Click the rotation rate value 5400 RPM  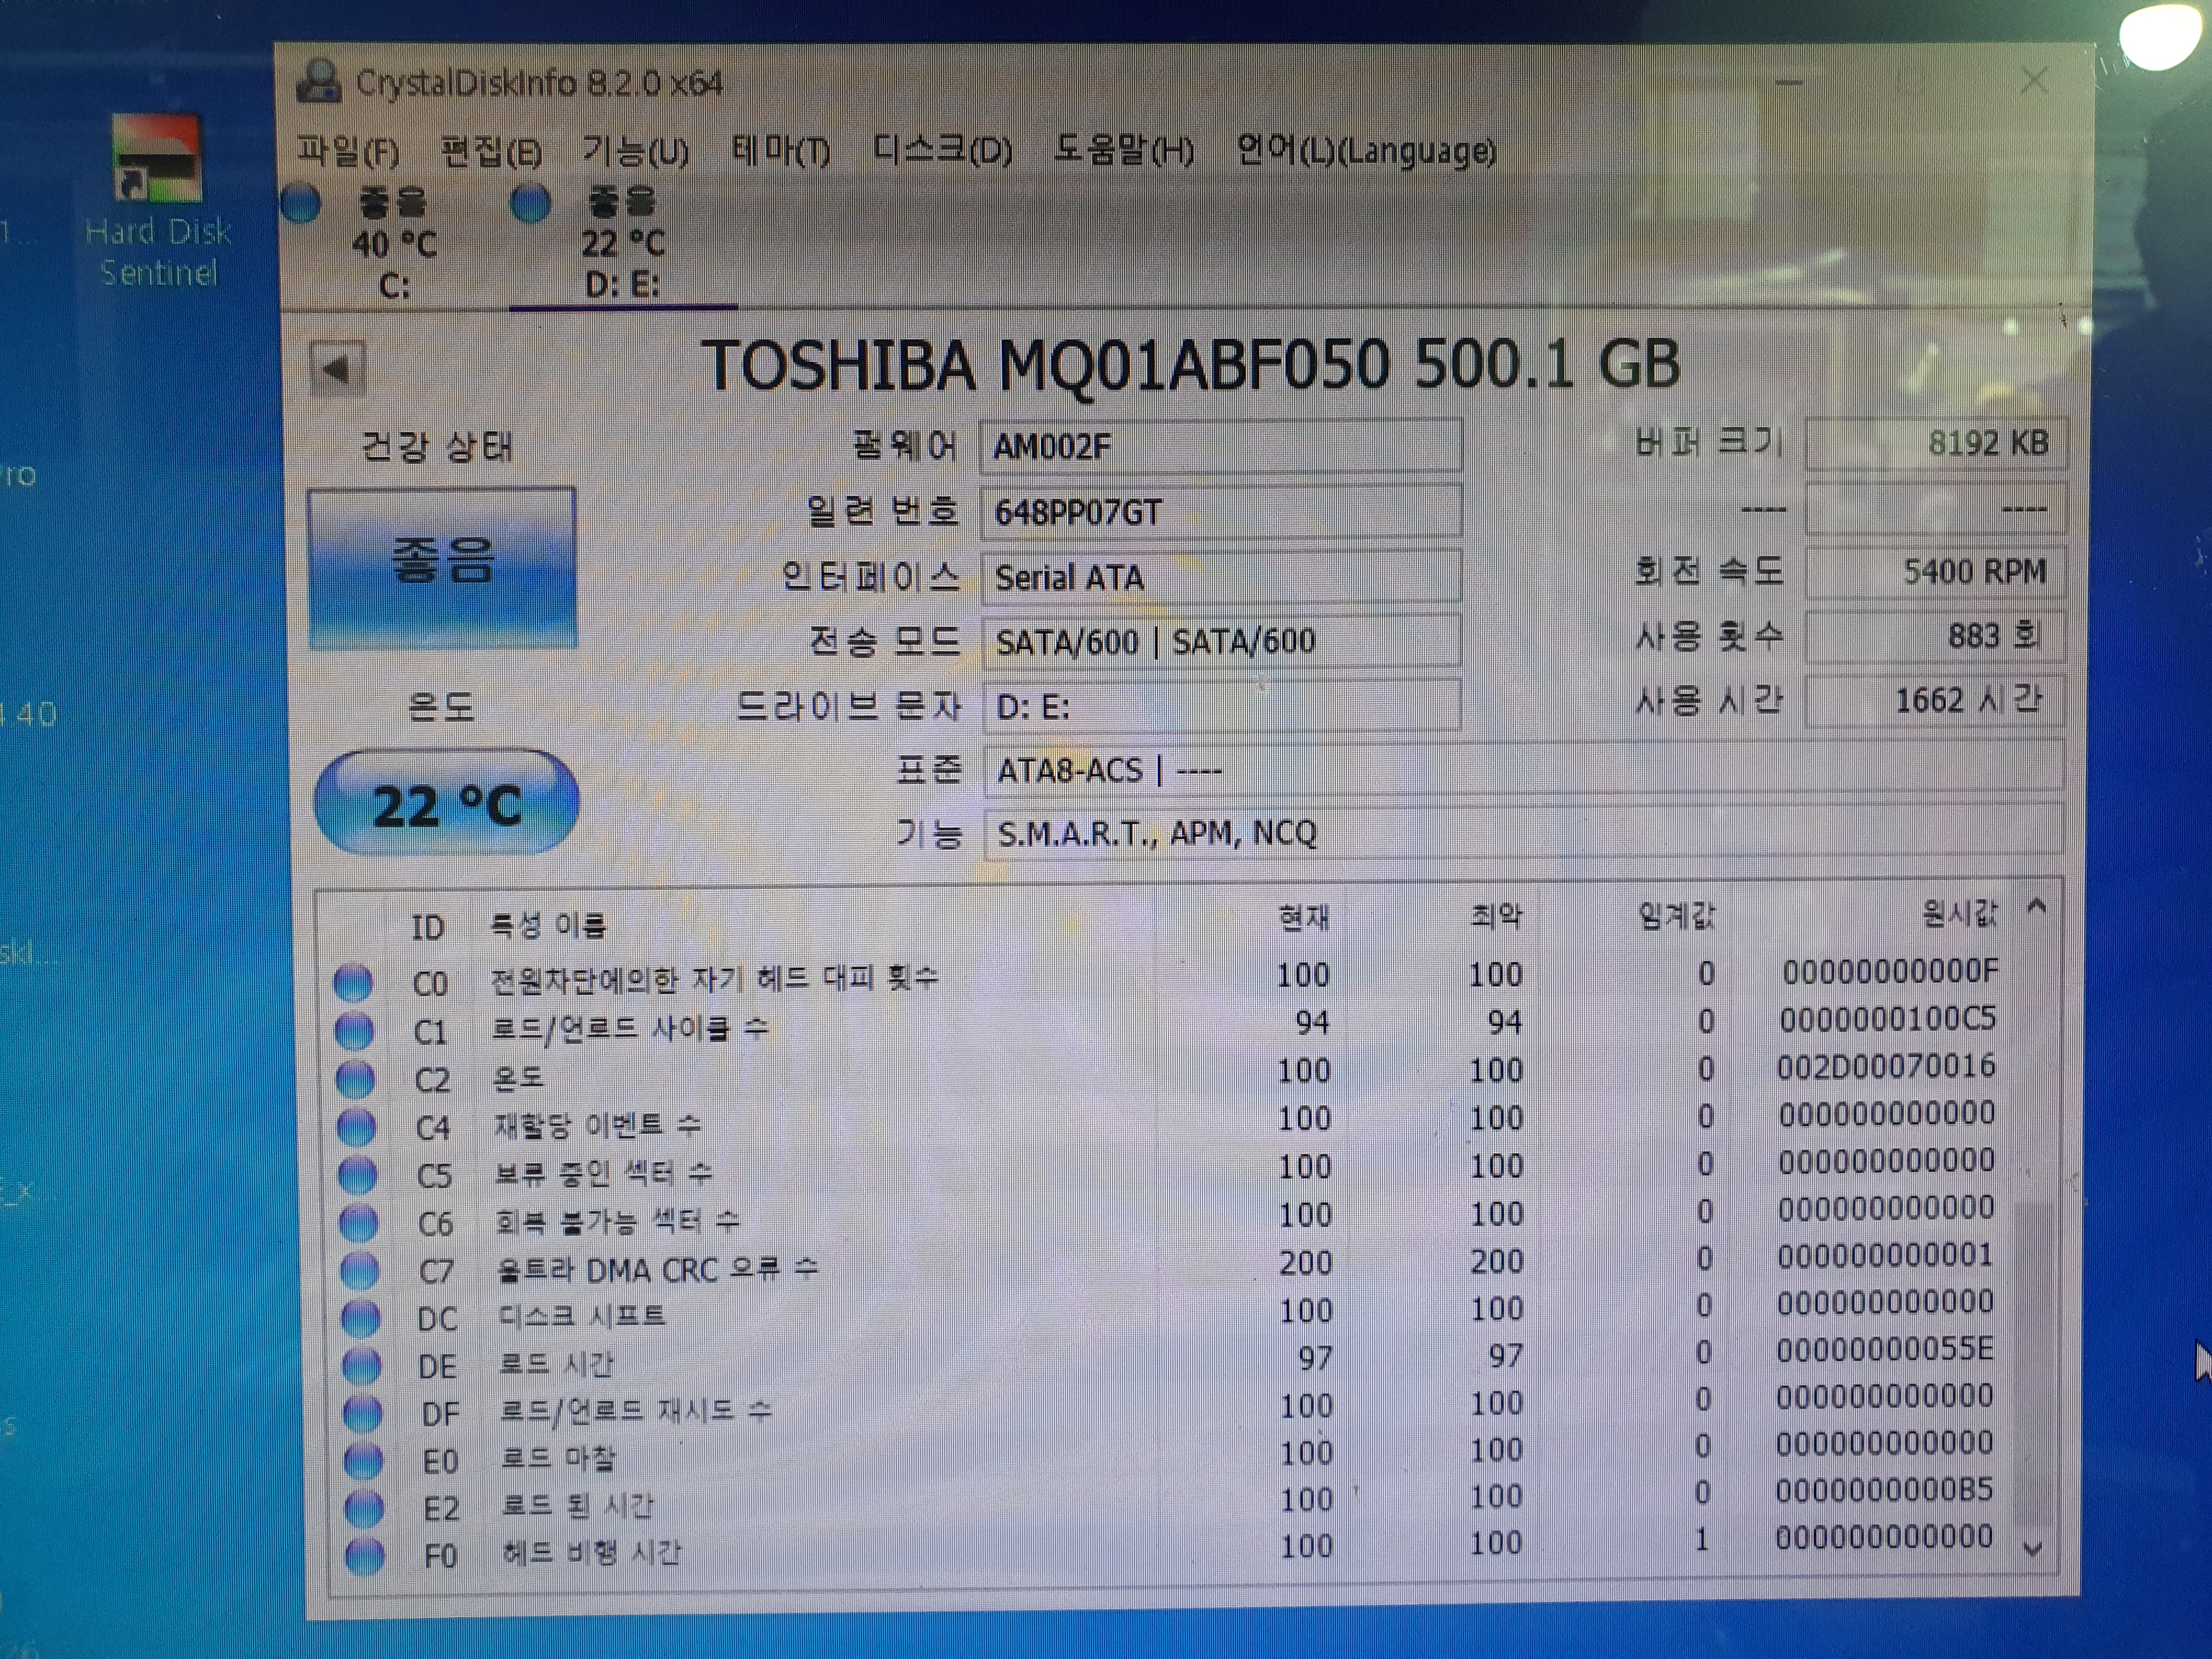click(x=1936, y=572)
